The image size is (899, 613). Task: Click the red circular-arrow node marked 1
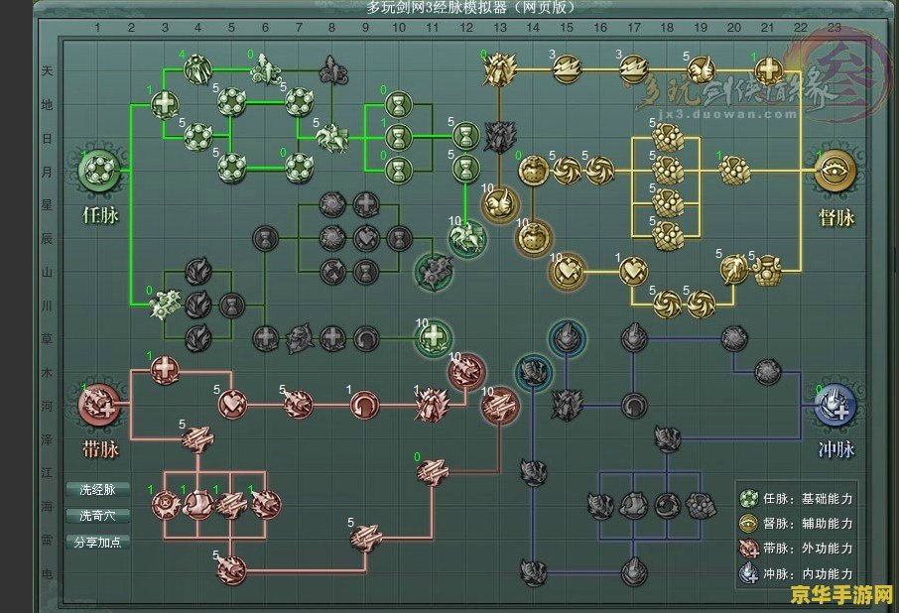tap(365, 405)
